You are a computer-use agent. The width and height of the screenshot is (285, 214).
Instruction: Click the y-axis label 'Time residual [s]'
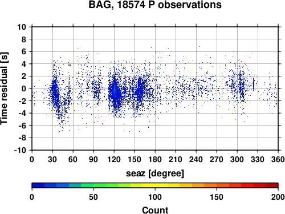click(4, 88)
